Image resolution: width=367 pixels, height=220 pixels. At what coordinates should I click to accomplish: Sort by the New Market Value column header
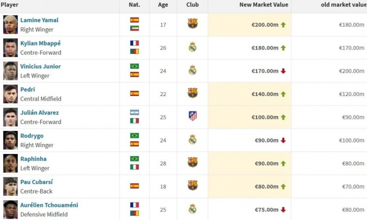(x=264, y=5)
